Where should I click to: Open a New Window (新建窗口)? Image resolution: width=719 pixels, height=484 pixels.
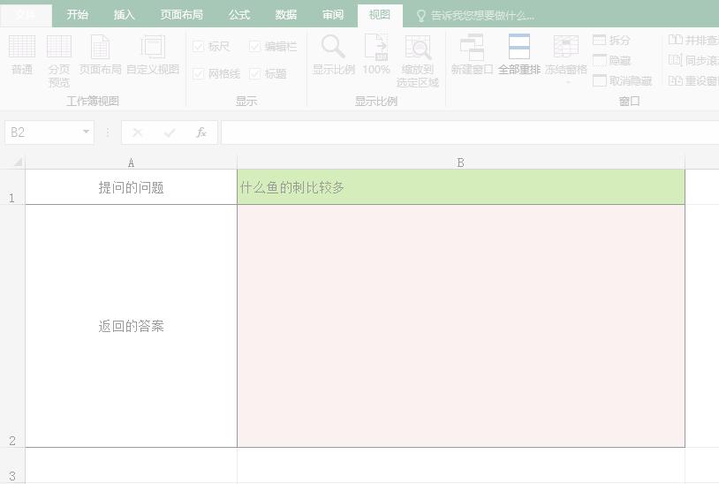(472, 55)
